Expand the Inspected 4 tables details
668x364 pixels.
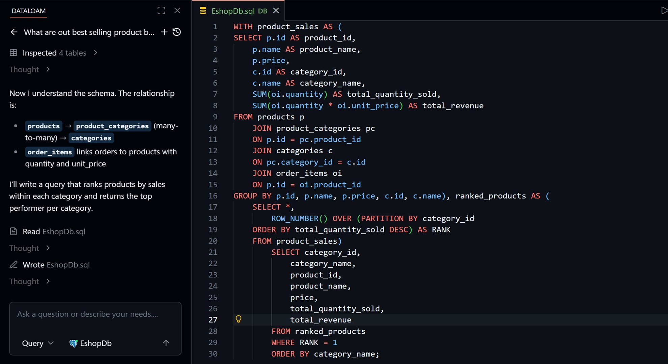click(x=95, y=53)
